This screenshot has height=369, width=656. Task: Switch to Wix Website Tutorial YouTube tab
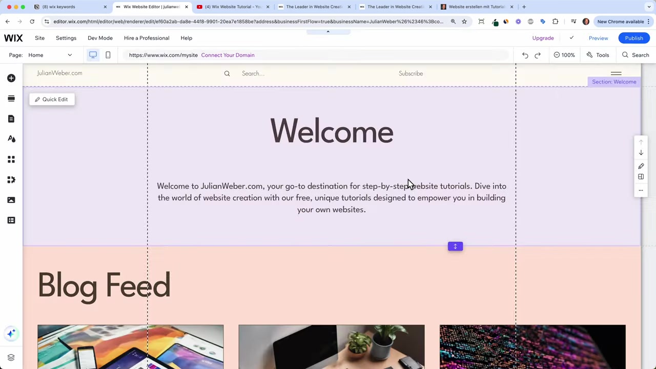[x=233, y=7]
